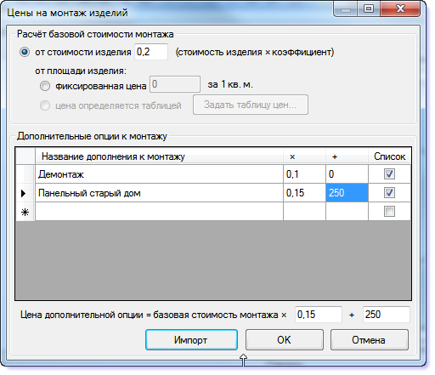Click the multiplier field showing 0,15 below grid
Screen dimensions: 435x375
point(319,315)
